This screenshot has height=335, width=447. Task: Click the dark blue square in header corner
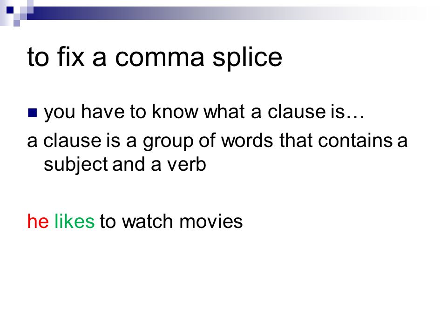10,10
